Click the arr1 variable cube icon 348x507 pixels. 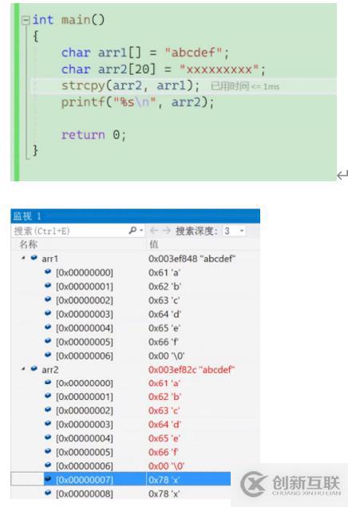pyautogui.click(x=34, y=258)
